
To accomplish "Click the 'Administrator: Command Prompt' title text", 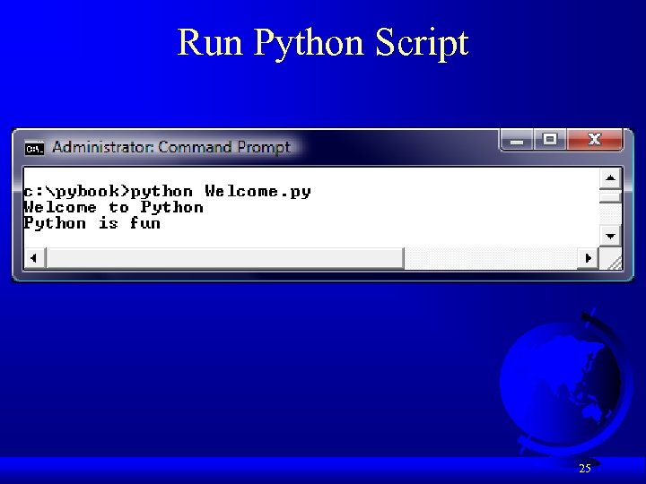I will point(171,147).
